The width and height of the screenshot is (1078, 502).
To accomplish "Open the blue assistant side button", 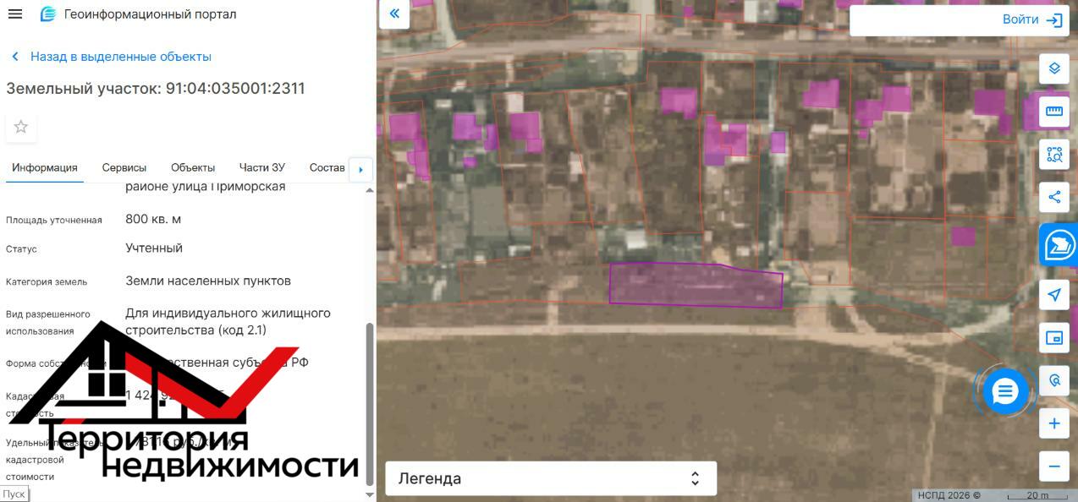I will (x=1059, y=246).
